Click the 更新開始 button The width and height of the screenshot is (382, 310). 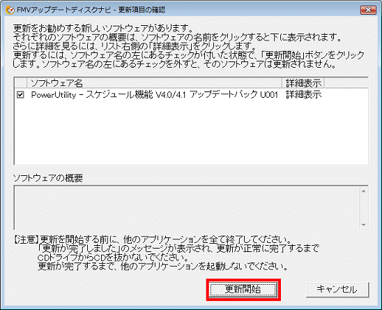[243, 290]
